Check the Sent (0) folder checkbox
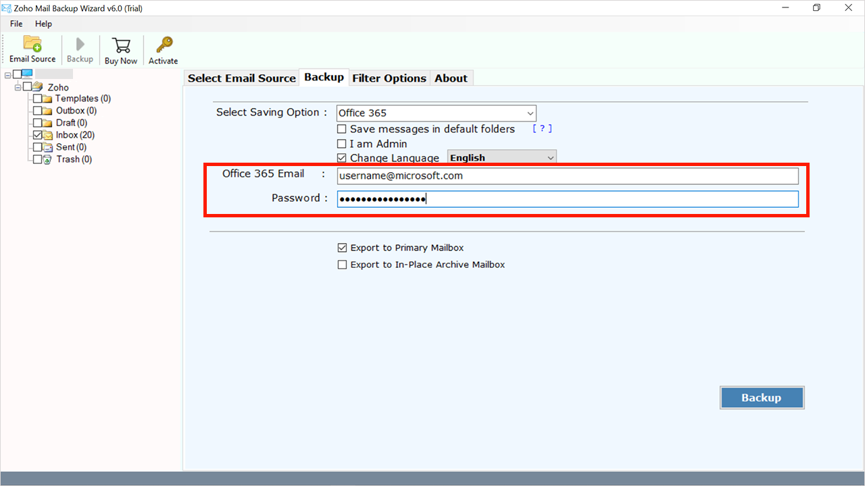 coord(37,147)
